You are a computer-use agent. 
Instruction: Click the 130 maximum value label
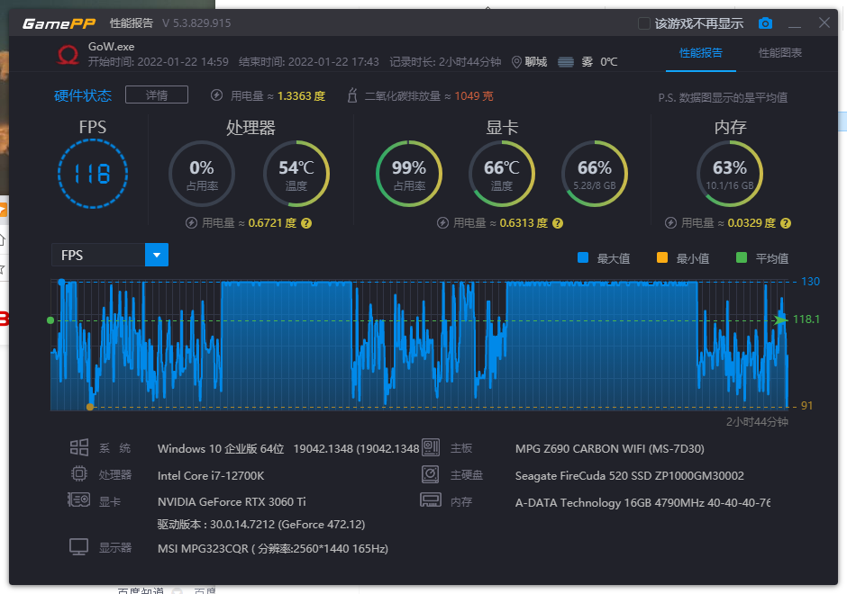[810, 282]
